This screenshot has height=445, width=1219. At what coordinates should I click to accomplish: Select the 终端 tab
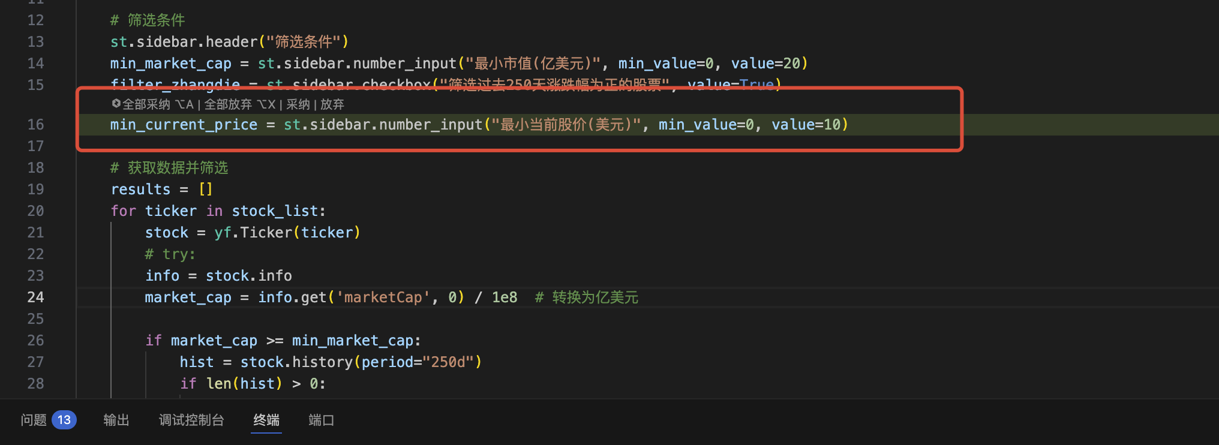coord(266,420)
